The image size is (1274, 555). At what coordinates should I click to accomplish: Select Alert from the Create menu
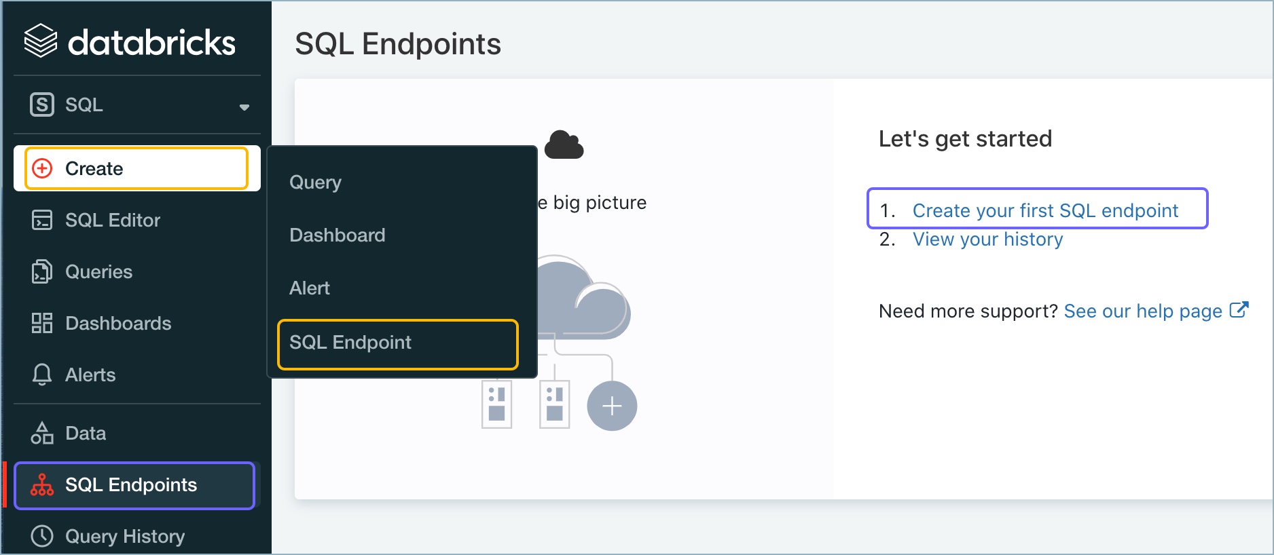coord(310,288)
